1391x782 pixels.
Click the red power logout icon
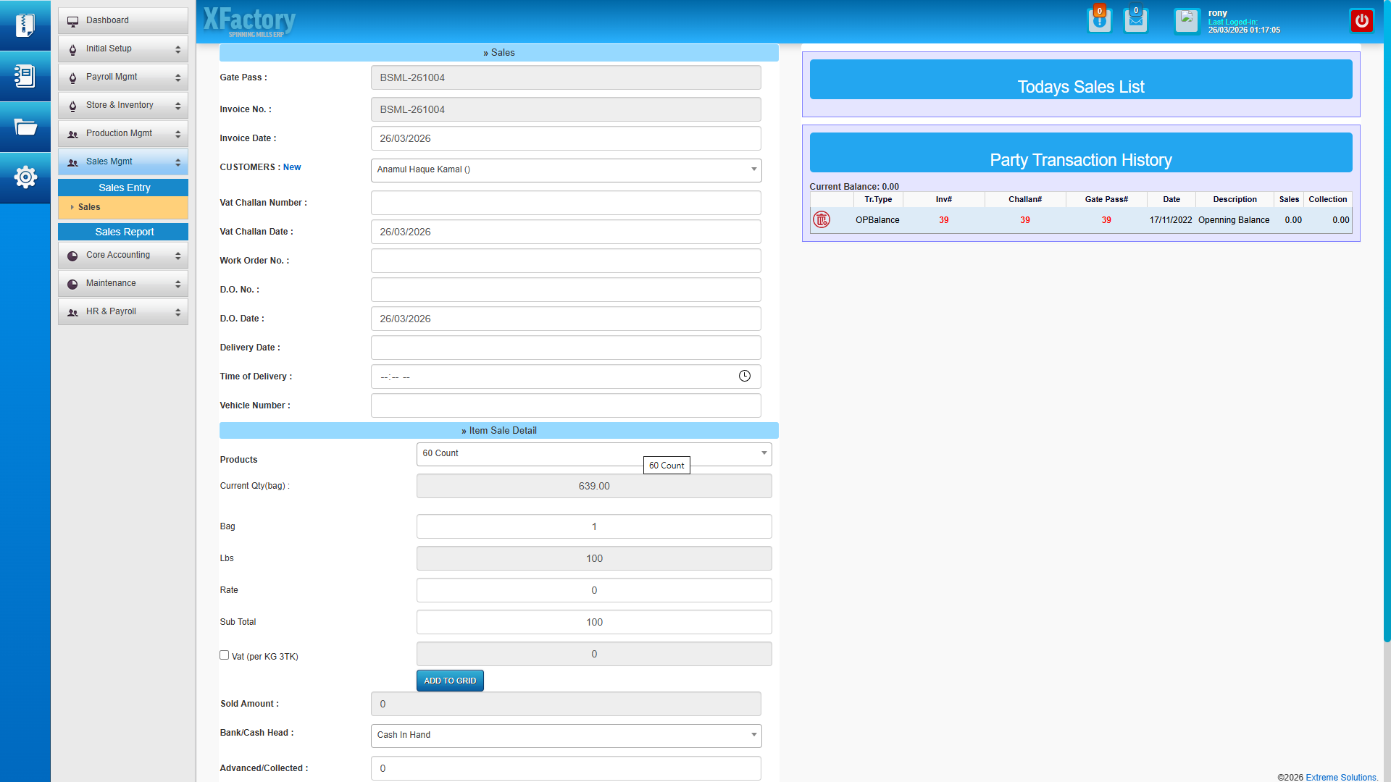1361,21
